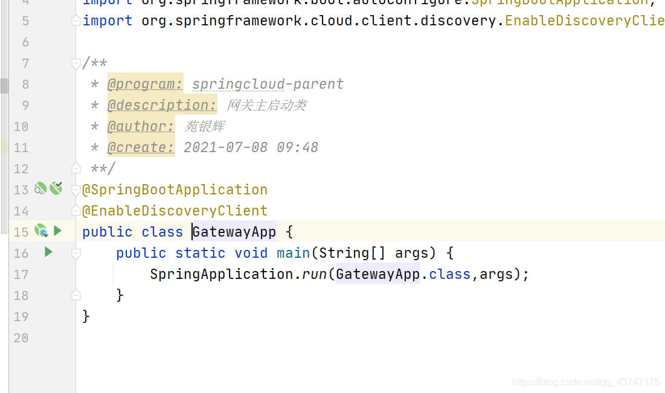Place the cursor on empty line 20

click(242, 337)
